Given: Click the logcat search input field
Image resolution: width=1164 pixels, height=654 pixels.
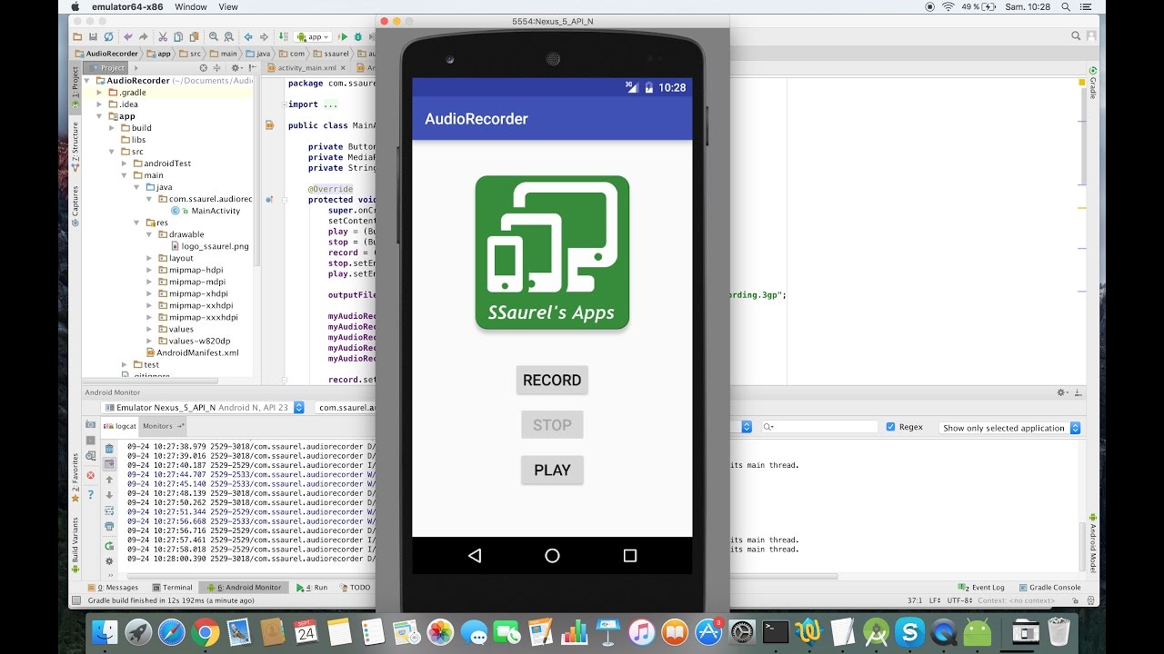Looking at the screenshot, I should coord(820,427).
